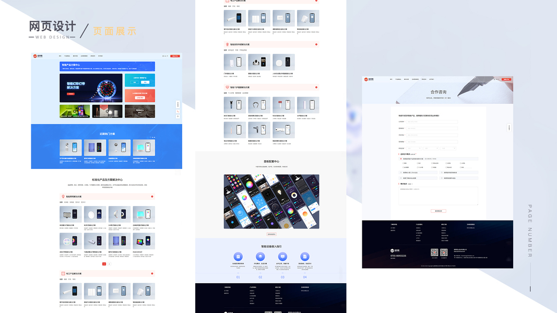Click step number 04 in access guide
Viewport: 557px width, 313px height.
click(x=305, y=277)
